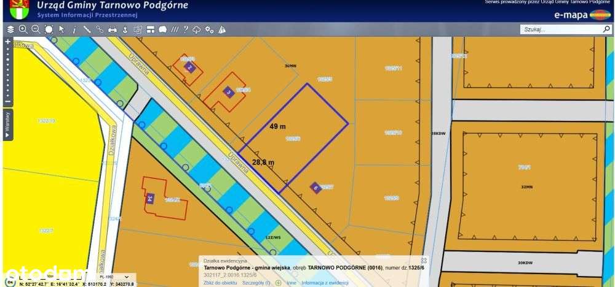Click the '12Z/WS' zone label
The width and height of the screenshot is (615, 287).
(x=273, y=237)
